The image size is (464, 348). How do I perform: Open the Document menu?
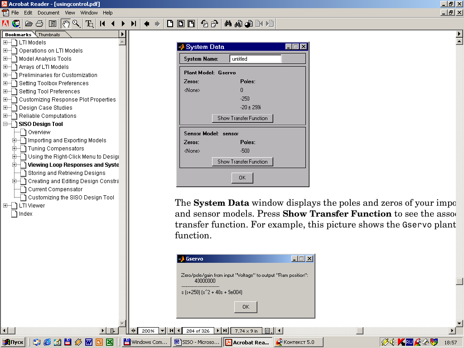[48, 13]
